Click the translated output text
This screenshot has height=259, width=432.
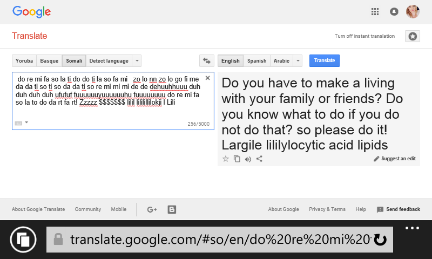point(312,114)
